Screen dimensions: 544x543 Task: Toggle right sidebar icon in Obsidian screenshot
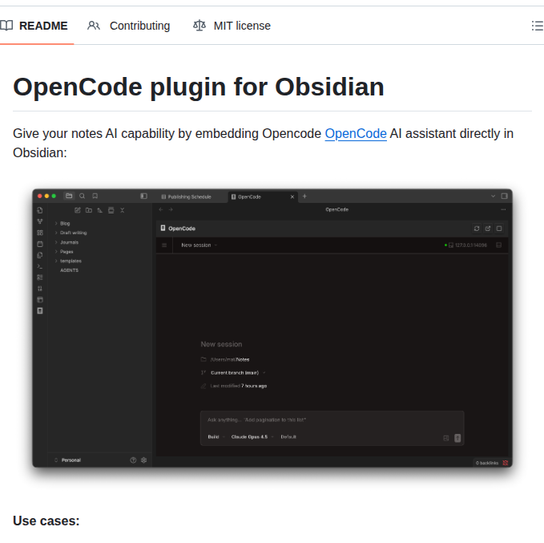504,197
